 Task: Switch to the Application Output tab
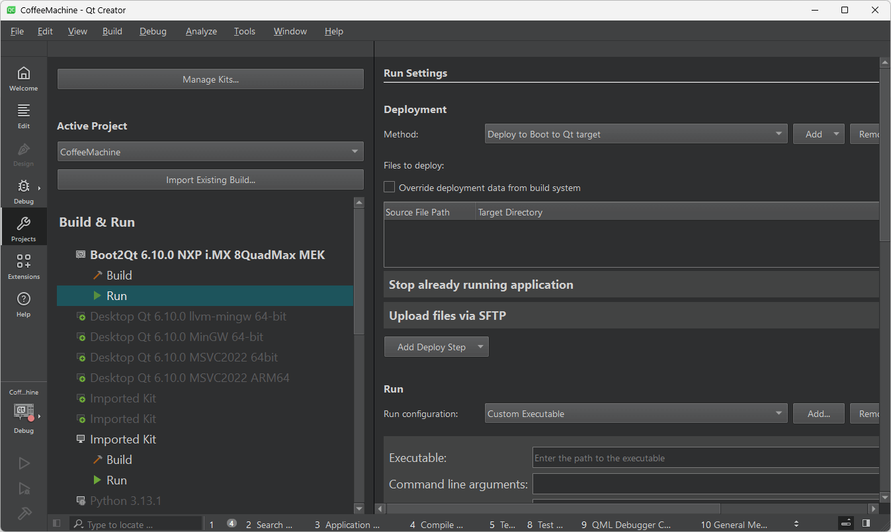pos(347,524)
